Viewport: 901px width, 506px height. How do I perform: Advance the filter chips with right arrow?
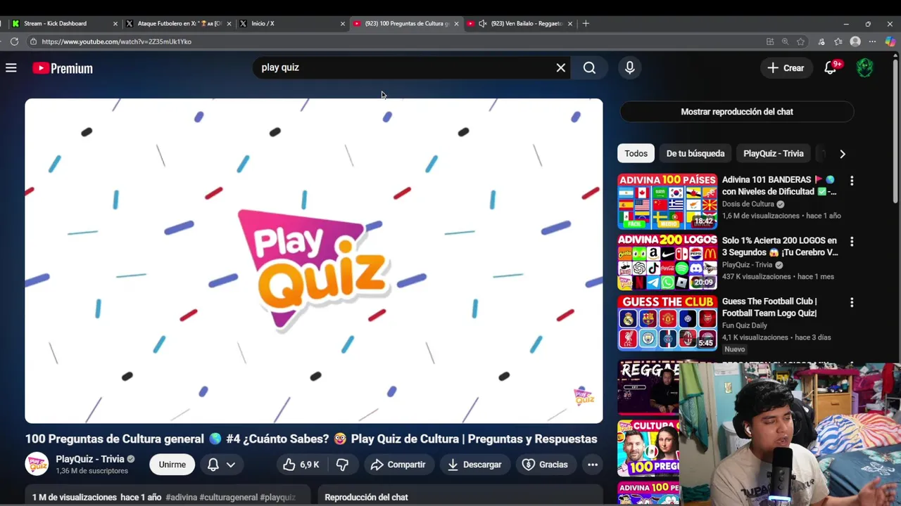coord(843,154)
